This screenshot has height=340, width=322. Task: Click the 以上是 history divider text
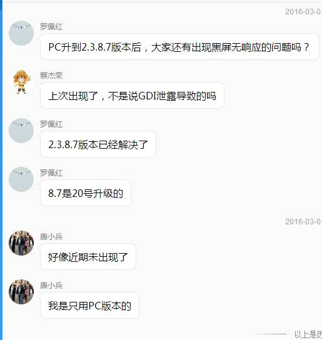[308, 334]
